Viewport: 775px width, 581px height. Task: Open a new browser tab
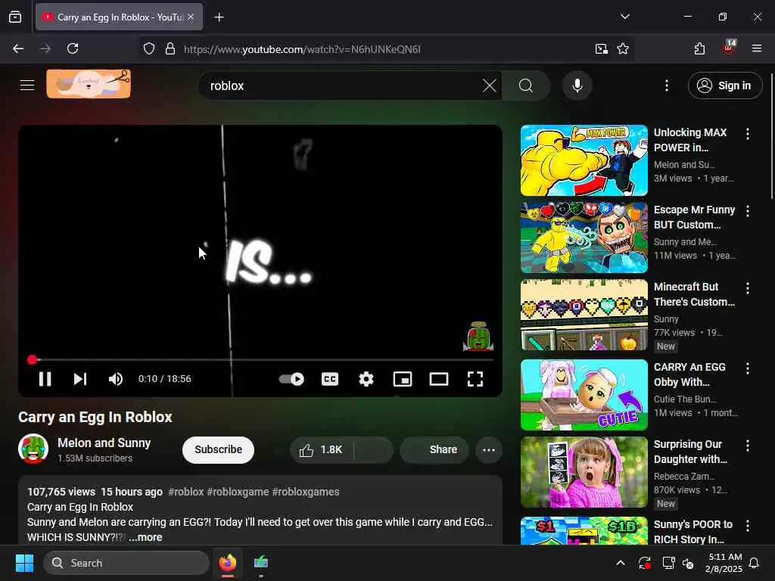(x=219, y=17)
